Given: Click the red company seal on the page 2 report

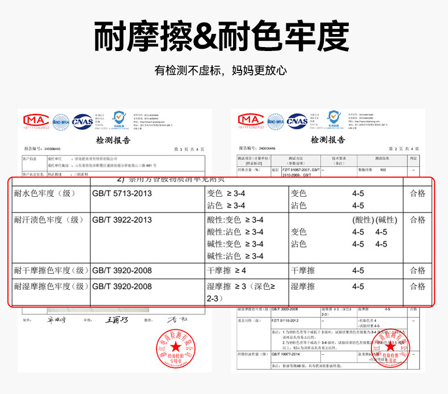Looking at the screenshot, I should tap(391, 348).
